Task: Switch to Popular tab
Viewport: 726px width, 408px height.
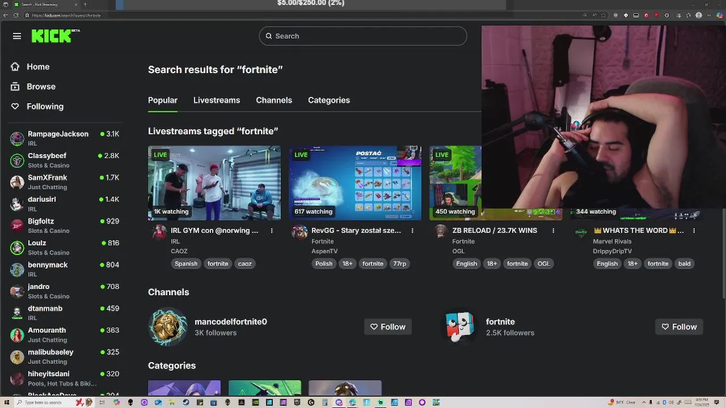Action: [x=163, y=100]
